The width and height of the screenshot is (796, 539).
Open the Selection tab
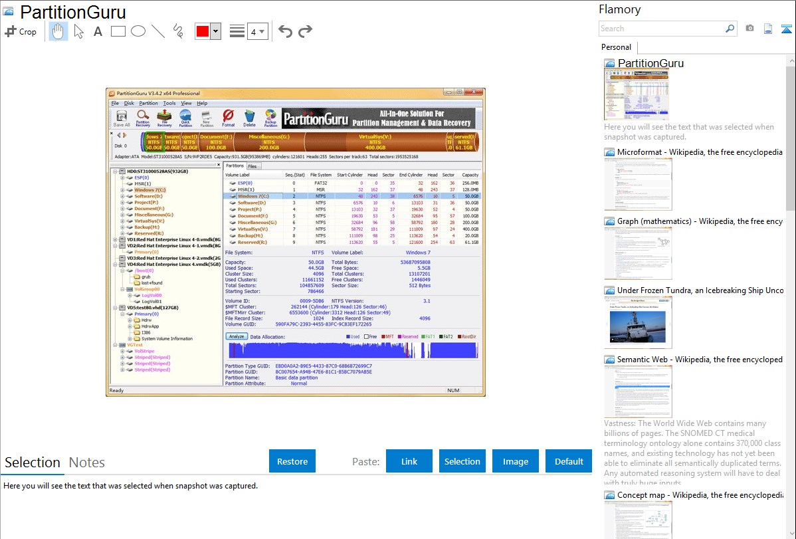point(33,463)
